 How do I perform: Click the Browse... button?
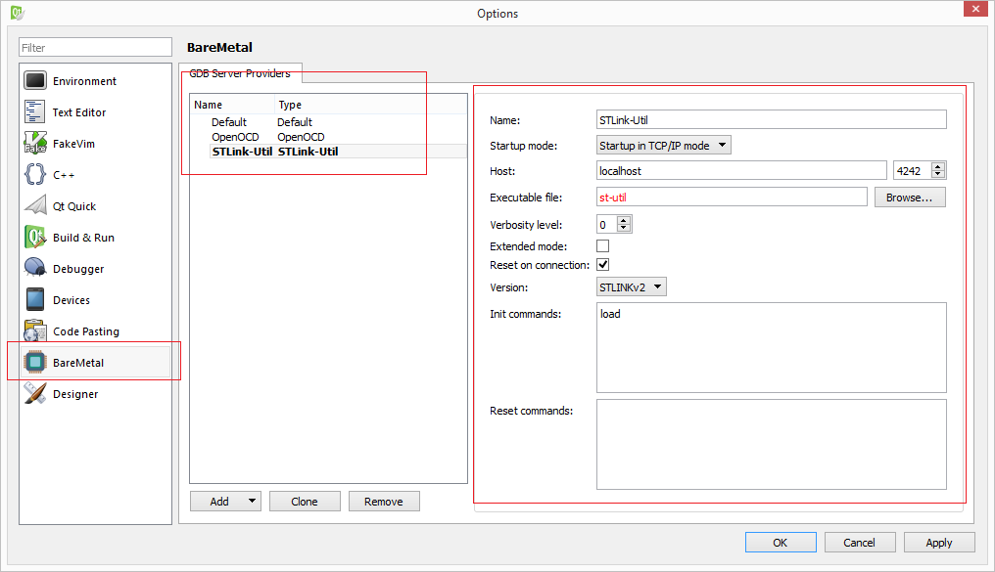pyautogui.click(x=910, y=198)
